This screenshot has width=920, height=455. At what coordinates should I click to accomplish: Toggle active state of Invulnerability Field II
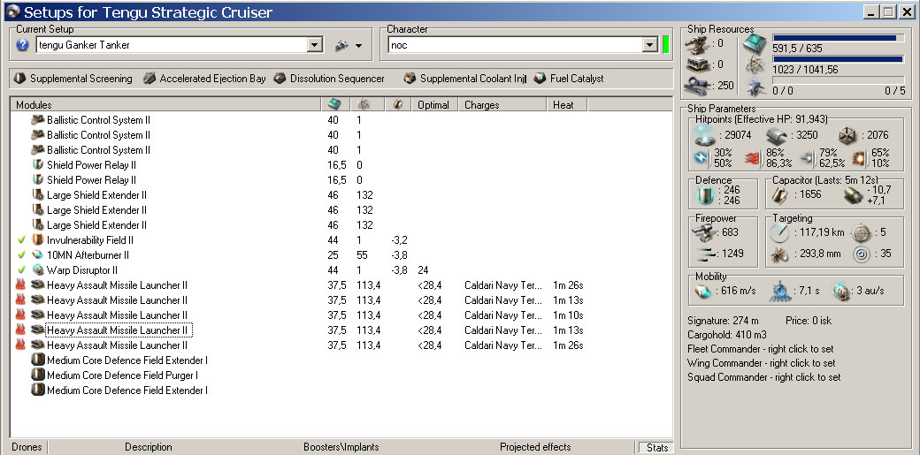(21, 240)
